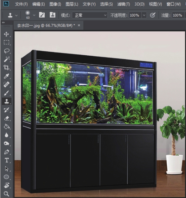
Task: Open the mode dropdown showing 正常
Action: pos(90,15)
